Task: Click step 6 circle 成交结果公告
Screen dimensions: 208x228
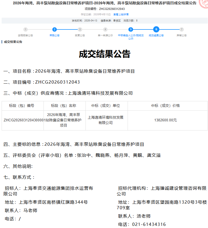Action: coord(156,29)
